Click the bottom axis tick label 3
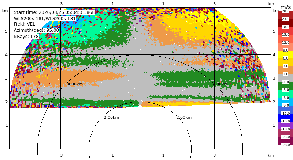This screenshot has height=160, width=293. pos(215,155)
